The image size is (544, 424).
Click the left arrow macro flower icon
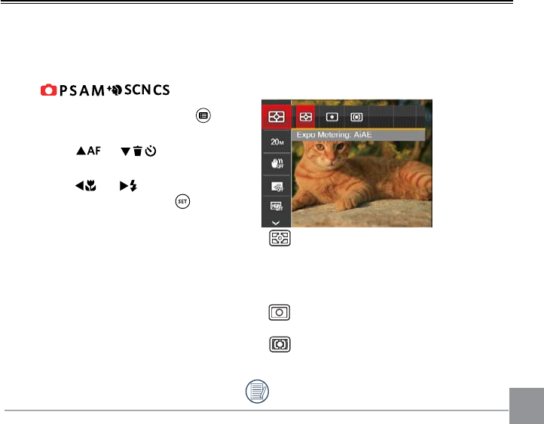[x=85, y=186]
